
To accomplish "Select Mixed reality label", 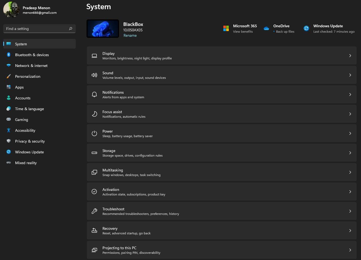I will point(26,163).
